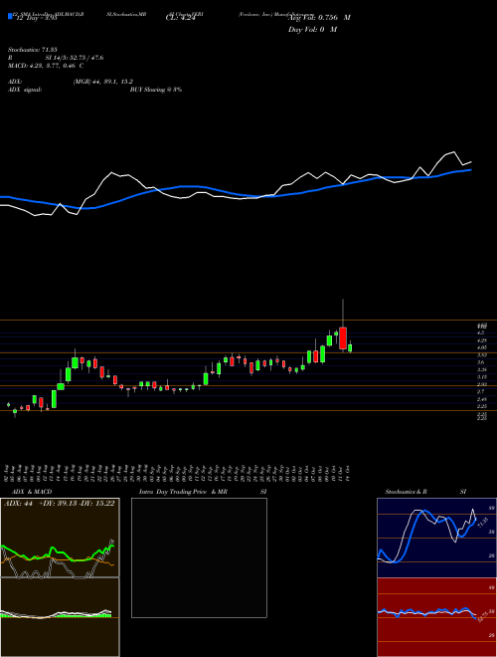Open the MACD histogram panel below ADX

click(60, 617)
